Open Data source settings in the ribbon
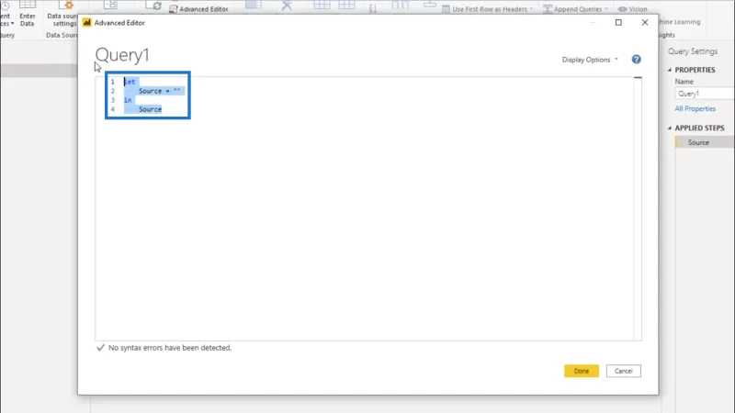This screenshot has width=735, height=413. (x=62, y=14)
